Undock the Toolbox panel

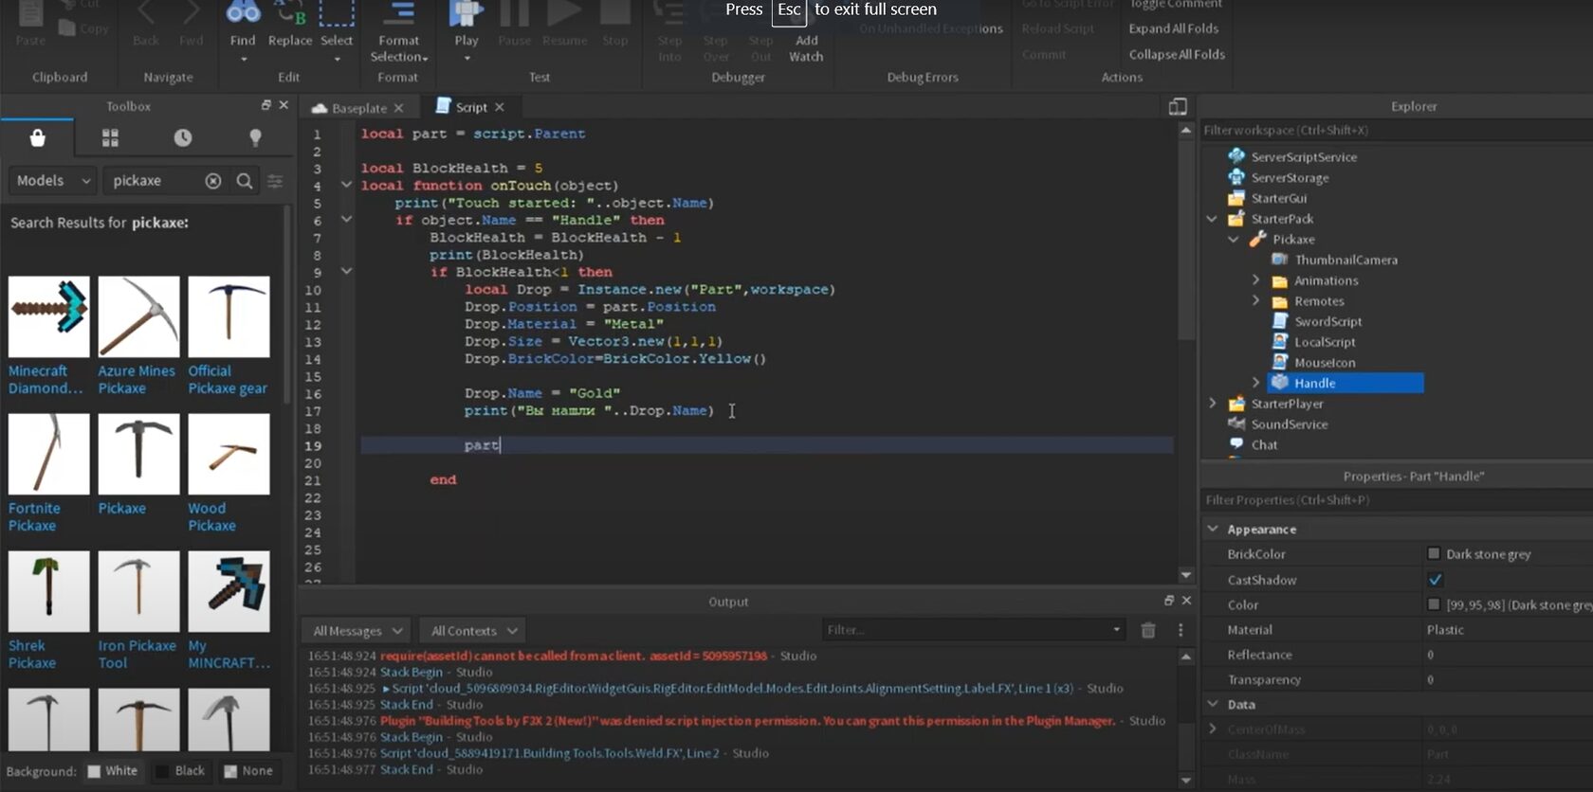(265, 105)
